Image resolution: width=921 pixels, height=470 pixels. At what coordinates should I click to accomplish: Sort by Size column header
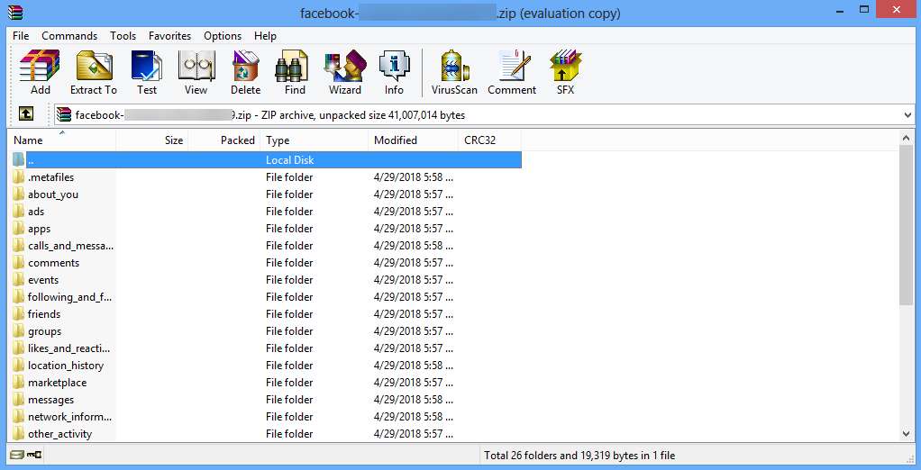click(x=151, y=140)
